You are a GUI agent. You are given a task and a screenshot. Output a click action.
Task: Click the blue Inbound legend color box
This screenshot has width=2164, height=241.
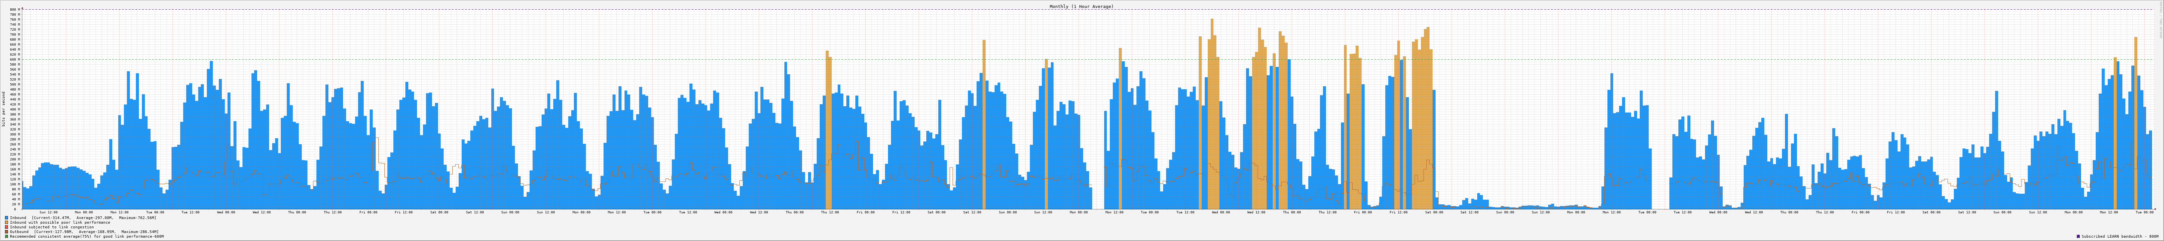7,217
